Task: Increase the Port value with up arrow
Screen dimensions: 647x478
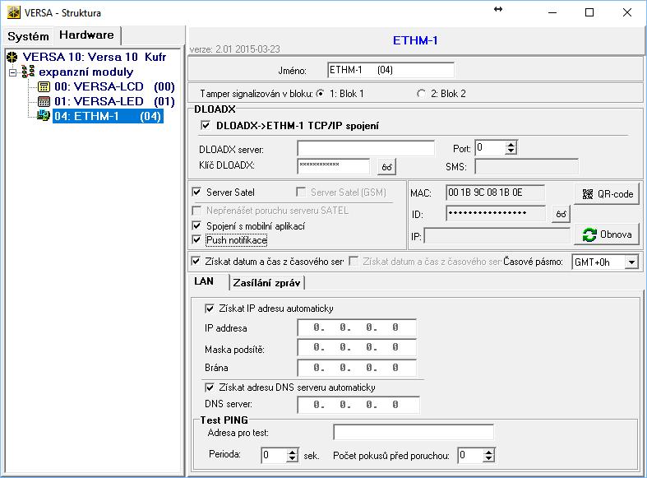Action: [511, 145]
